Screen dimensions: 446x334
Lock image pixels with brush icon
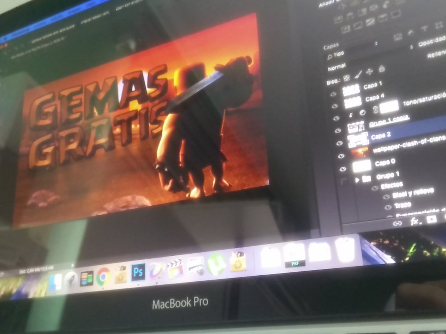tap(358, 75)
